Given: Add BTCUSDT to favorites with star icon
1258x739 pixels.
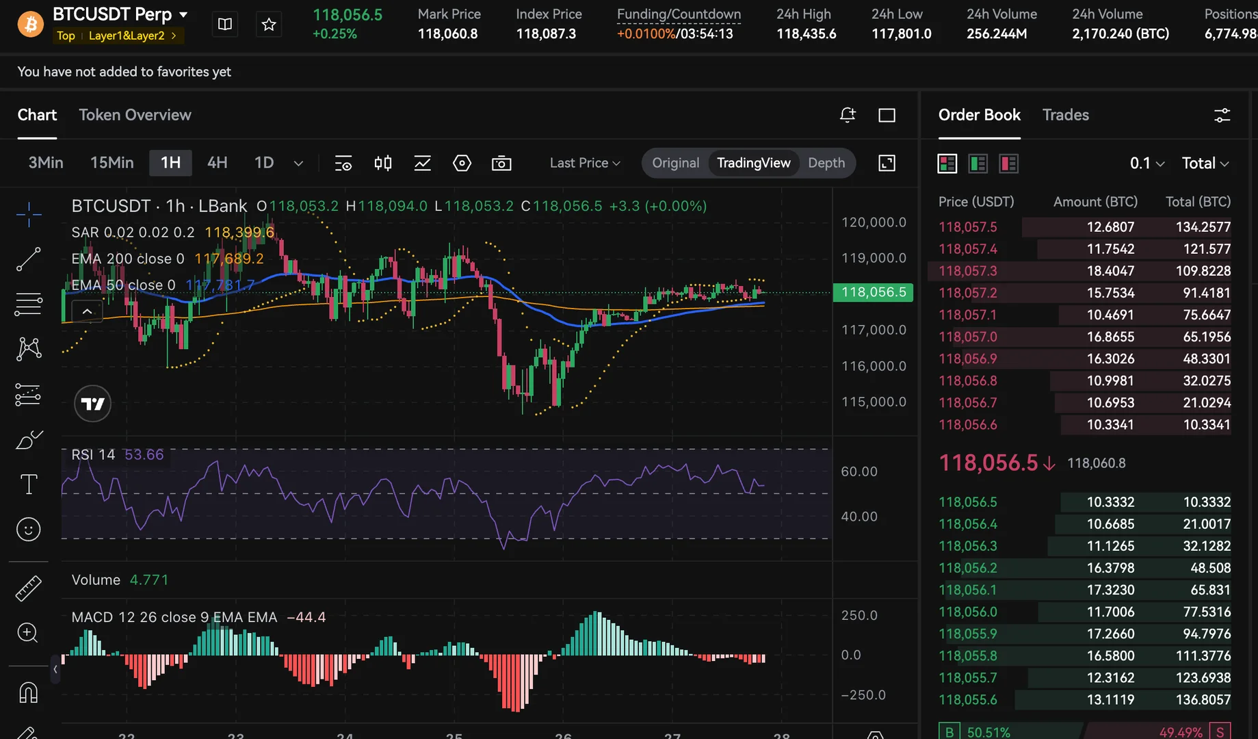Looking at the screenshot, I should 269,25.
